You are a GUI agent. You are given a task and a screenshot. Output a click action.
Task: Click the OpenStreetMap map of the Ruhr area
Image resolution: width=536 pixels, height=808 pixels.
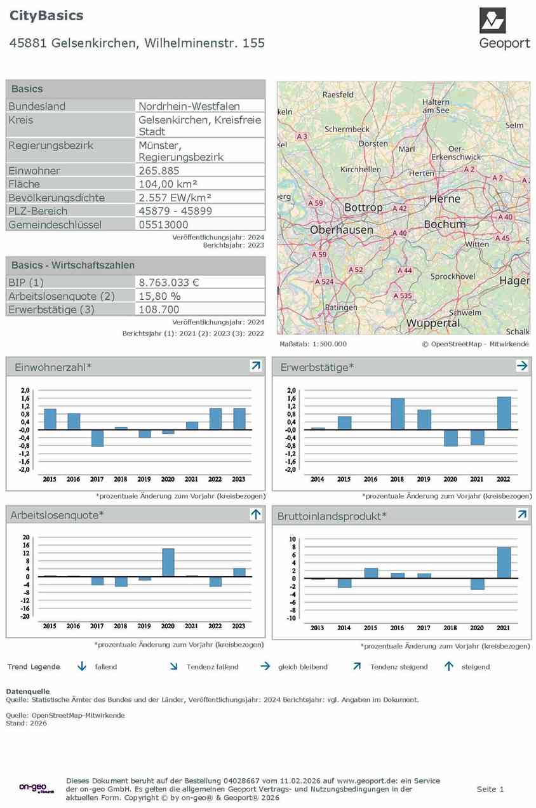point(403,208)
